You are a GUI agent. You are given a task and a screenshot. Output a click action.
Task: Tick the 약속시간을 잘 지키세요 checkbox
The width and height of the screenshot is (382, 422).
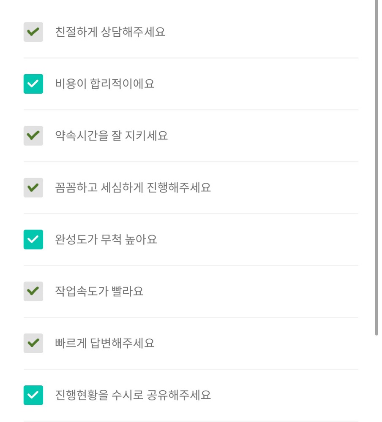tap(33, 135)
